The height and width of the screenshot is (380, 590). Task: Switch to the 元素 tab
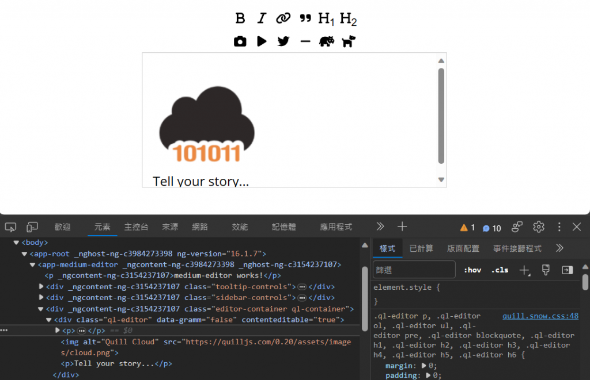click(x=103, y=227)
